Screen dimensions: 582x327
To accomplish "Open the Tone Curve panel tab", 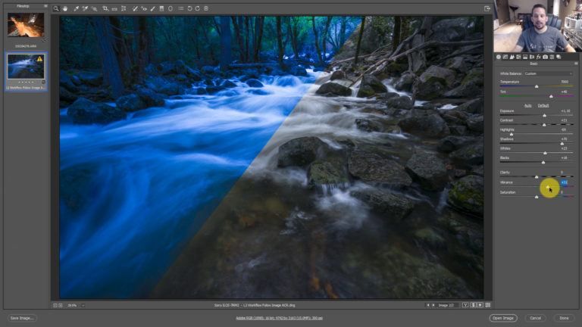I will (505, 57).
